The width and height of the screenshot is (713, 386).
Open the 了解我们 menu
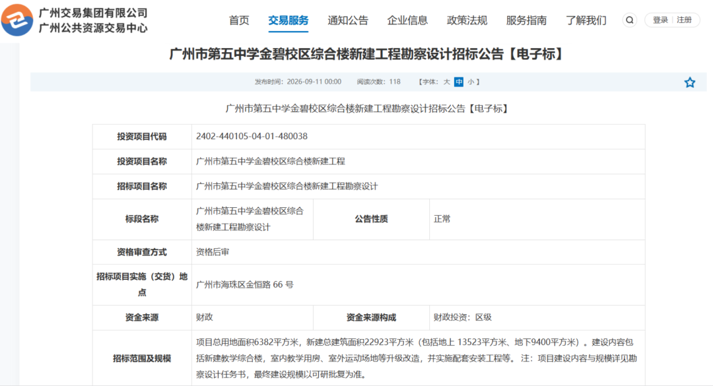586,20
